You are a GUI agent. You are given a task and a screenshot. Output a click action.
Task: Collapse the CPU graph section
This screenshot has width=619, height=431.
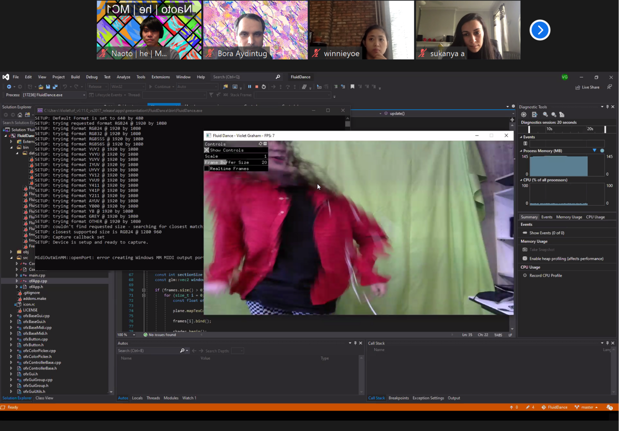pyautogui.click(x=522, y=180)
